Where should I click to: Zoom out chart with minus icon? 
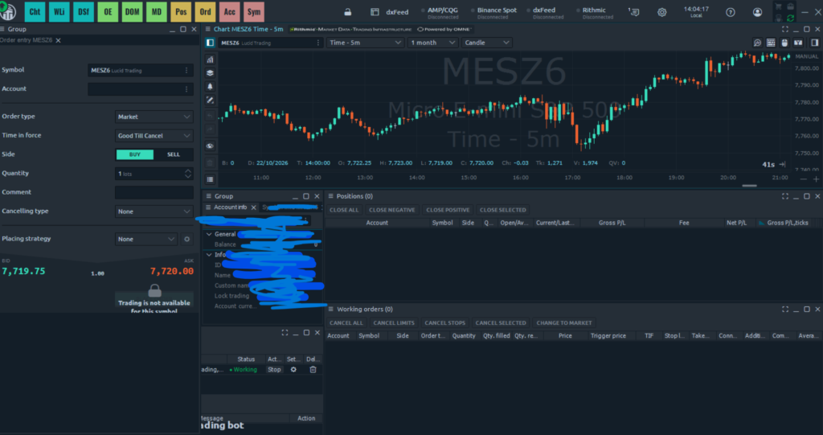point(804,179)
